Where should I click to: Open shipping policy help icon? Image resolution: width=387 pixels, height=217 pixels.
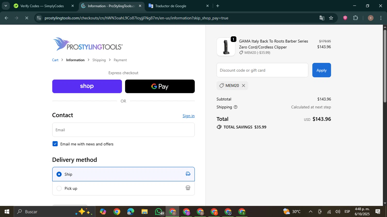[236, 107]
